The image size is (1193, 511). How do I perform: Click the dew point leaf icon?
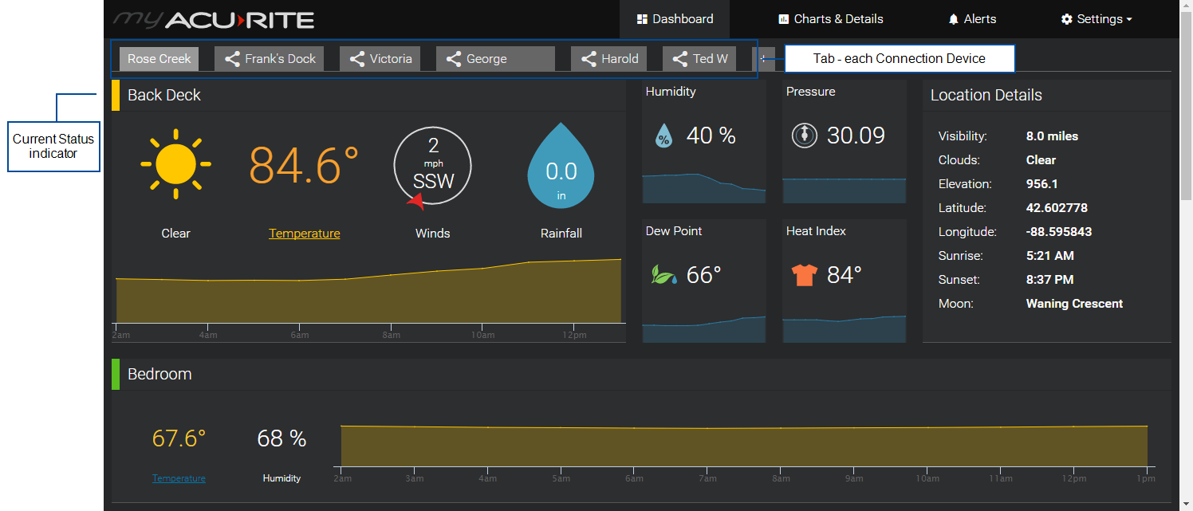pyautogui.click(x=663, y=275)
